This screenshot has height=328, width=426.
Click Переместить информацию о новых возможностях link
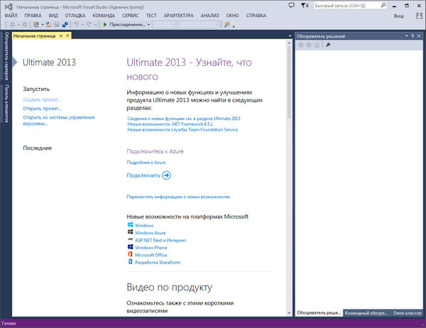point(178,197)
